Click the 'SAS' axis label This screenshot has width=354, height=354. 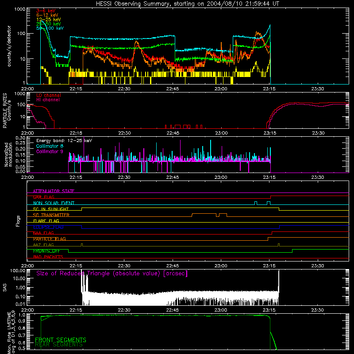tap(5, 288)
